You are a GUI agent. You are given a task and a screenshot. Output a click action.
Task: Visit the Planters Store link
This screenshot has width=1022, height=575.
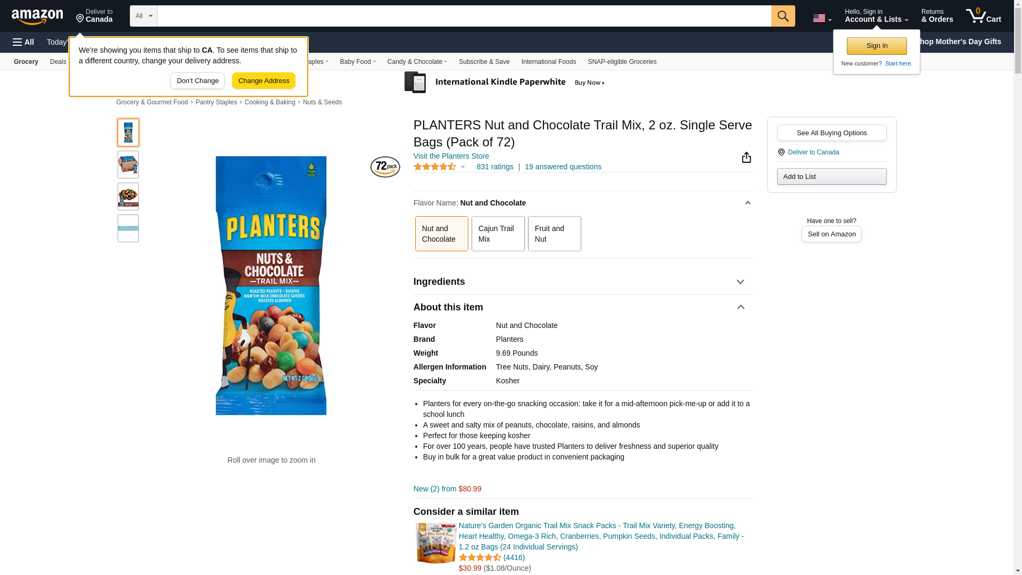pos(451,156)
